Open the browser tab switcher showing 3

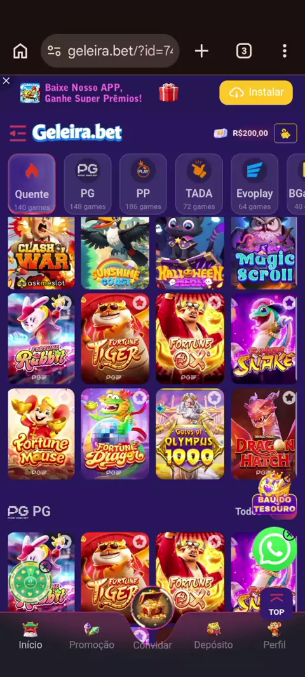243,51
